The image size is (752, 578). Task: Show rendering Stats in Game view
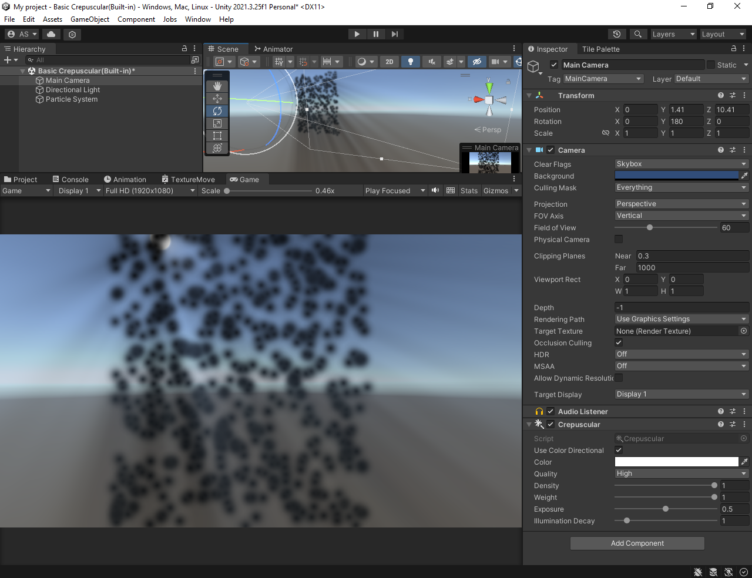click(x=469, y=190)
